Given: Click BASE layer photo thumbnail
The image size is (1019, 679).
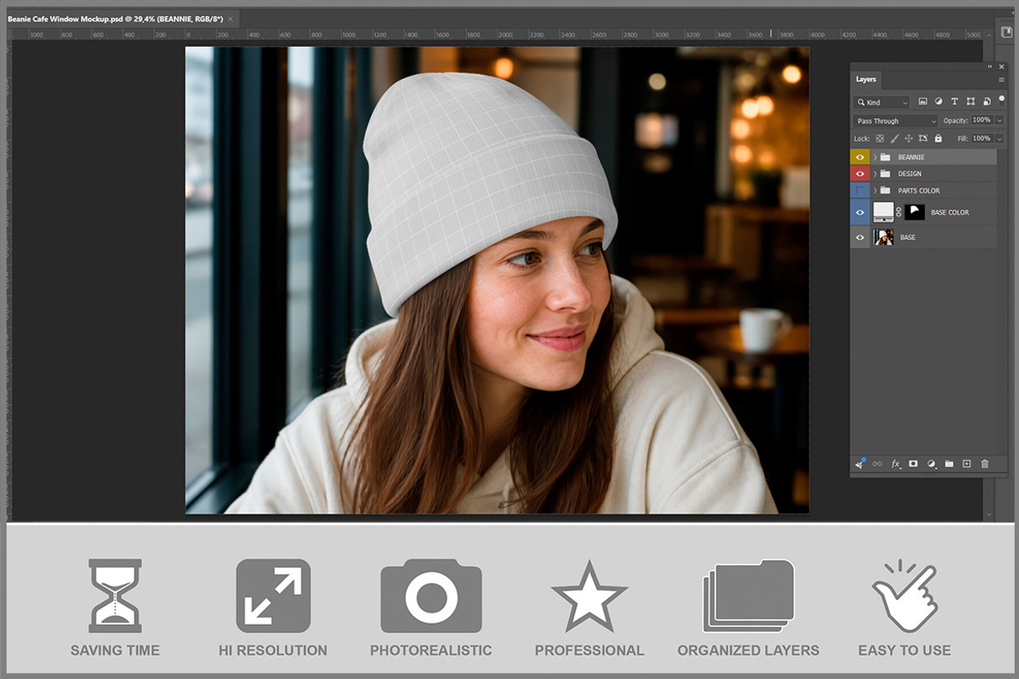Looking at the screenshot, I should coord(884,238).
